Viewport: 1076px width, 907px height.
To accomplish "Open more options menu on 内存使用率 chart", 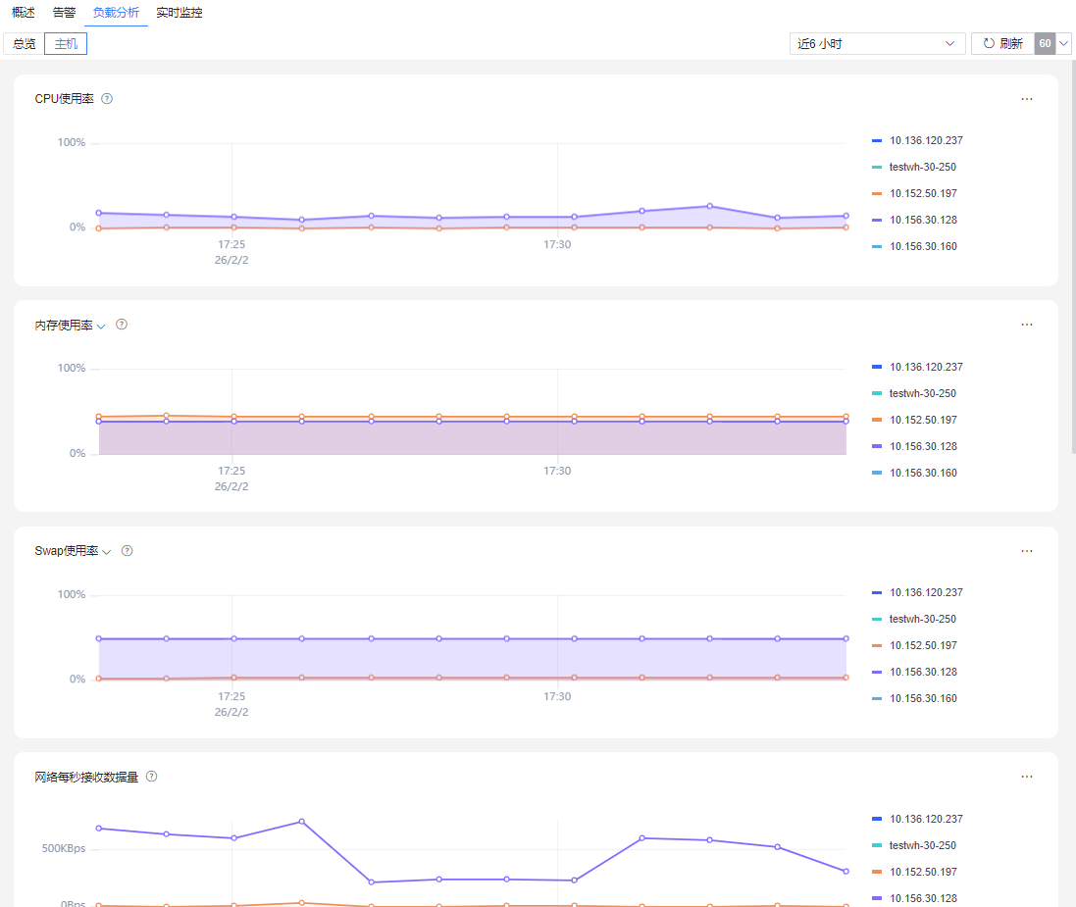I will coord(1027,325).
